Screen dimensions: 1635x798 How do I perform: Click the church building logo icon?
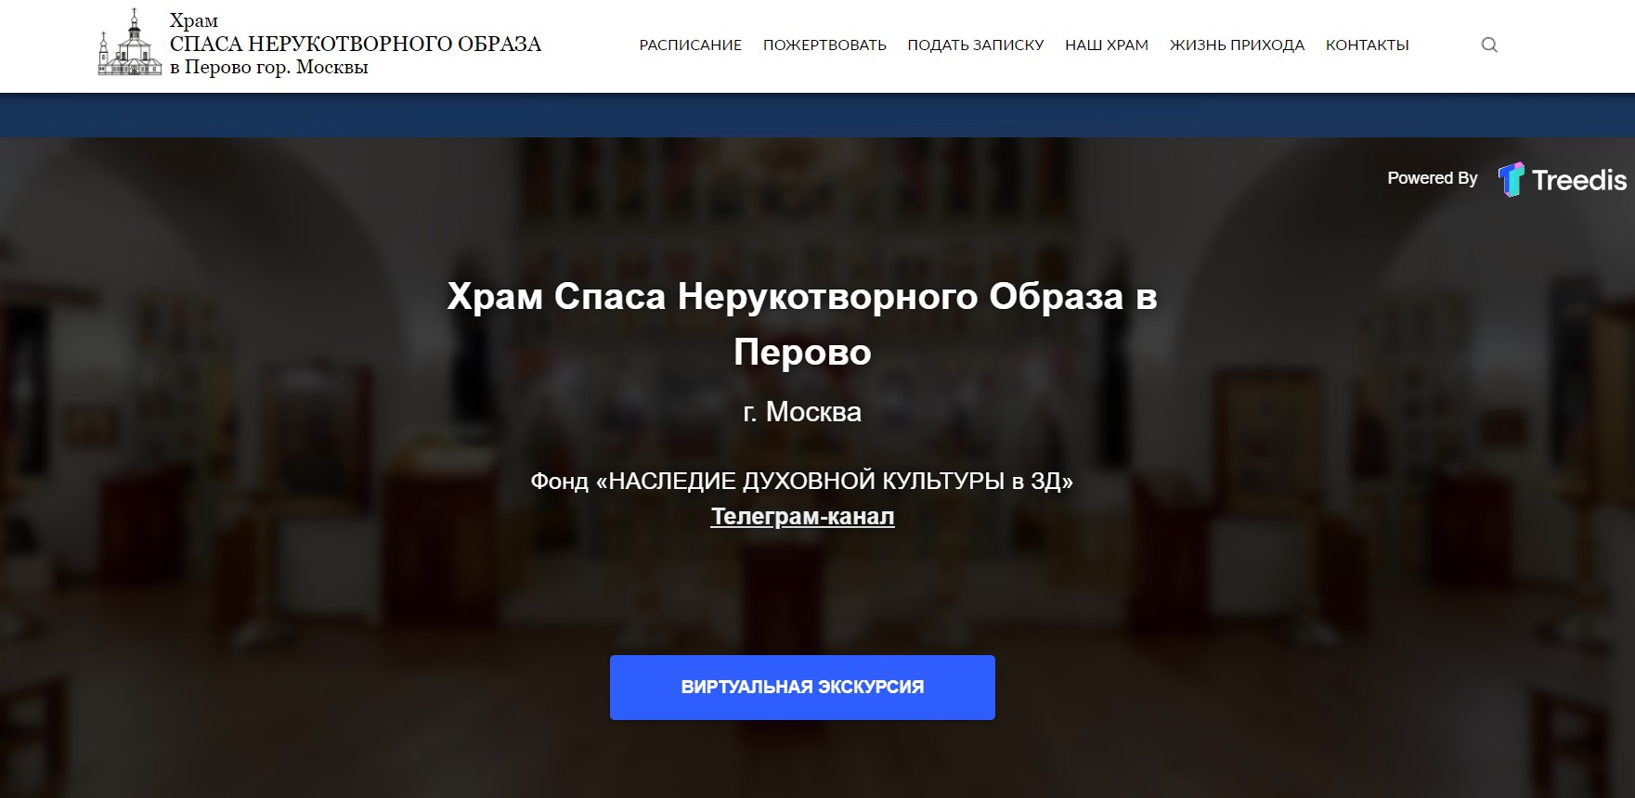click(x=130, y=43)
